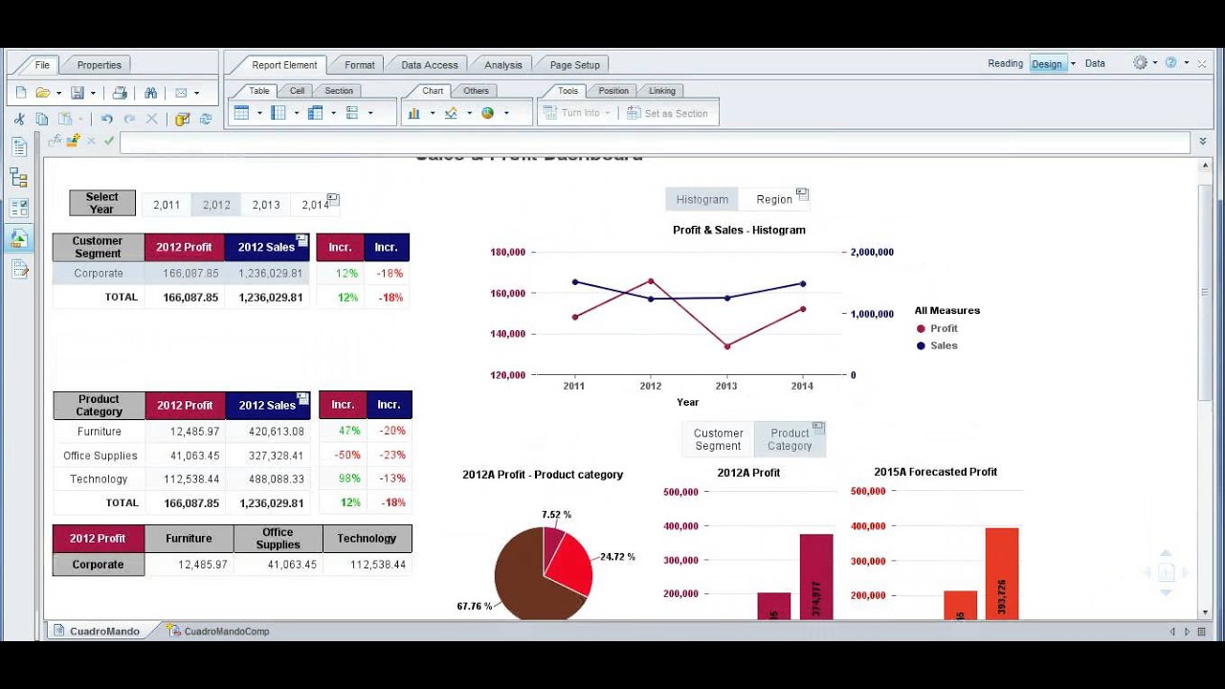Image resolution: width=1225 pixels, height=689 pixels.
Task: Expand the vertical table dropdown arrow
Action: [258, 113]
